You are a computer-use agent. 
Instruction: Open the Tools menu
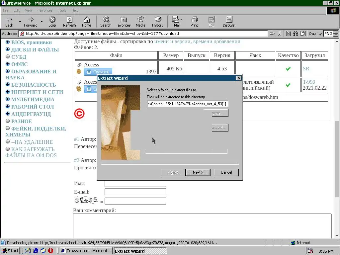pos(62,10)
